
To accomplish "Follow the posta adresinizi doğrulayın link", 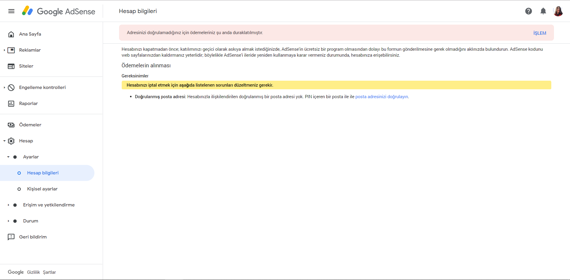I will [382, 97].
